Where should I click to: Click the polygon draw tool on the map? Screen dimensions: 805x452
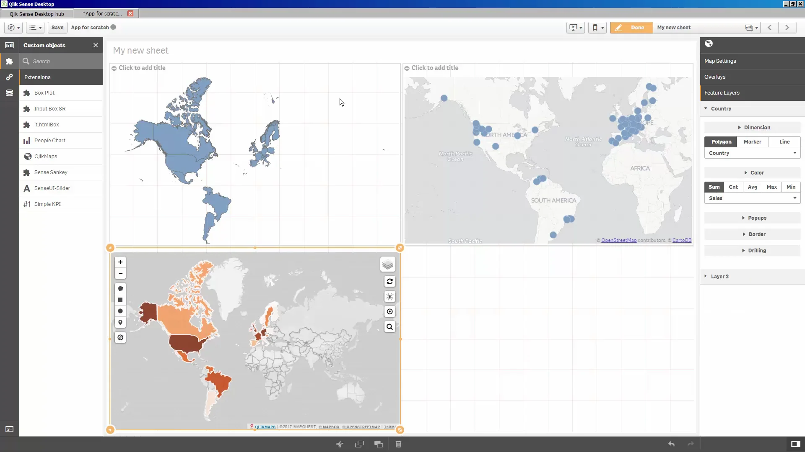120,288
